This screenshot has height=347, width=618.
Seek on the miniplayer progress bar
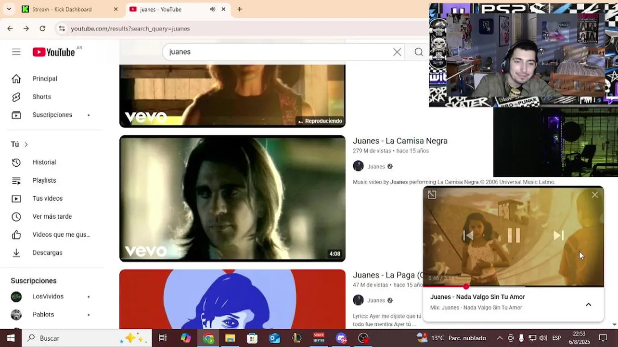pyautogui.click(x=514, y=286)
